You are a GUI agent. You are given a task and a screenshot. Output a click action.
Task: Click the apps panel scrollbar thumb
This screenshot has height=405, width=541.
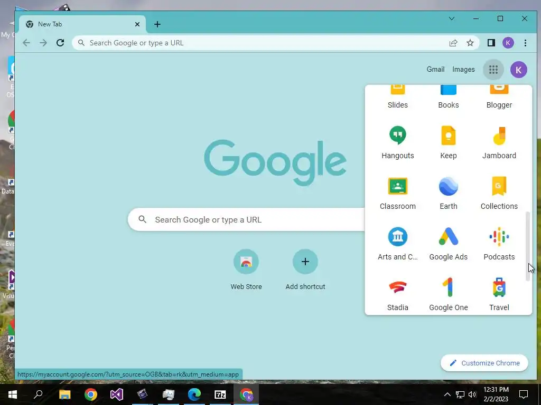tap(527, 247)
